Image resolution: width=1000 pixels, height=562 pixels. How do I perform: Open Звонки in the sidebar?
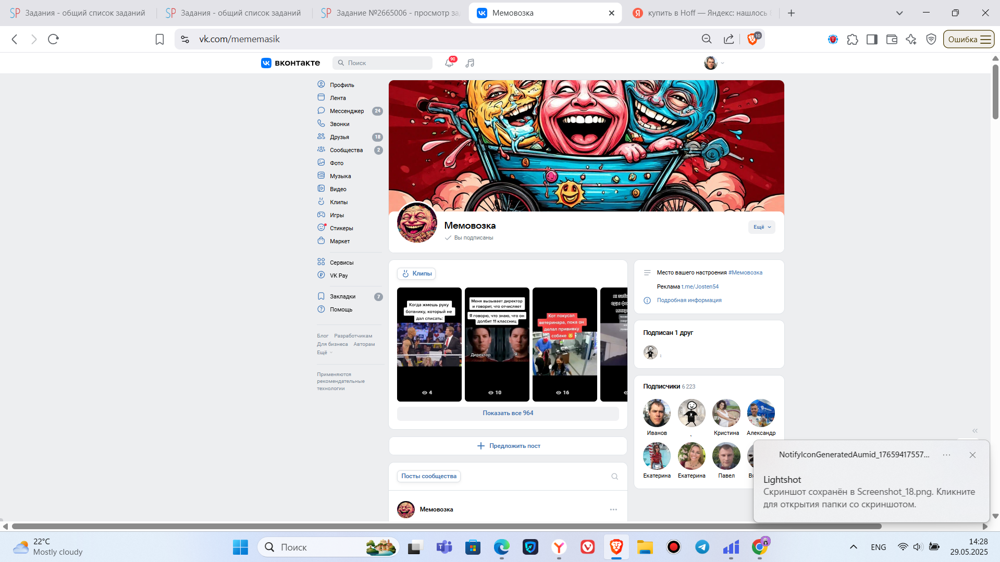point(340,124)
